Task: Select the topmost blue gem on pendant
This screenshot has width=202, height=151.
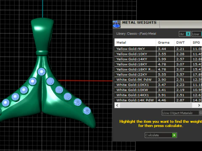Action: [42, 72]
